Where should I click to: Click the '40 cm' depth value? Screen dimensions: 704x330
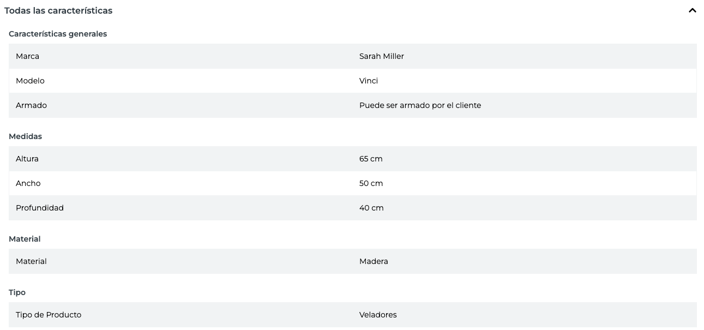371,208
